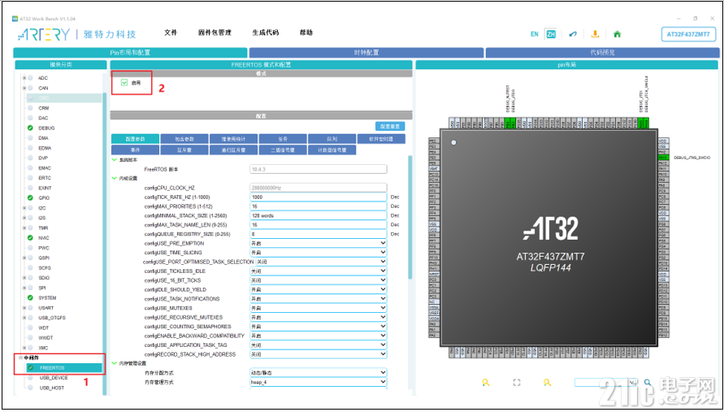Open the 文件 menu
The width and height of the screenshot is (724, 412).
tap(171, 33)
